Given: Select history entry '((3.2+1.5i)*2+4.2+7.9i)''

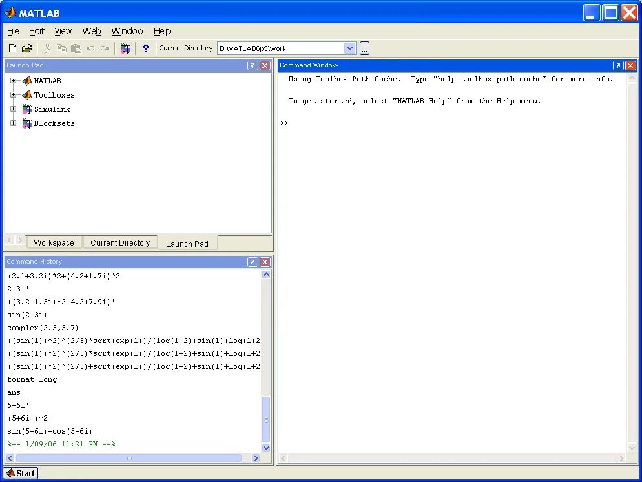Looking at the screenshot, I should [x=61, y=302].
